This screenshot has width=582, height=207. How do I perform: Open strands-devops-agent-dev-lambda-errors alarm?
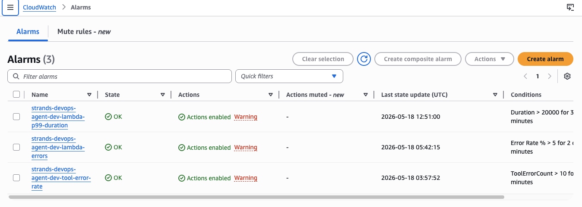coord(58,147)
